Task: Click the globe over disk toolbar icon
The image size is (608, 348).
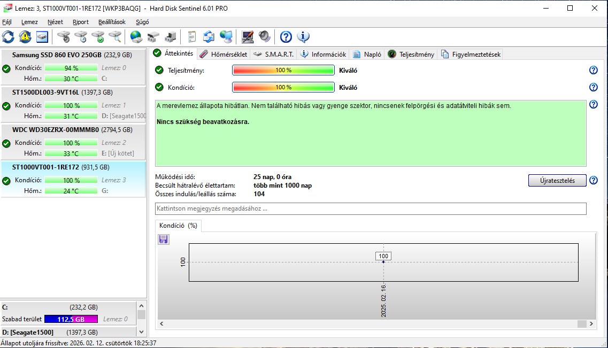Action: 136,37
